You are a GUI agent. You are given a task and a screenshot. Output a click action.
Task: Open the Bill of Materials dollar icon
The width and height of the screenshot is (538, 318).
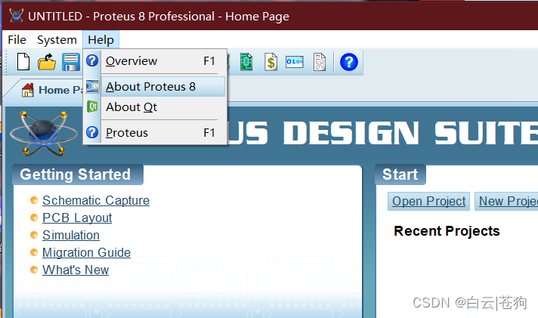(x=271, y=62)
